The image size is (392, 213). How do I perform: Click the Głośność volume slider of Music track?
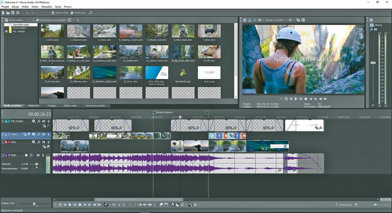pyautogui.click(x=37, y=164)
